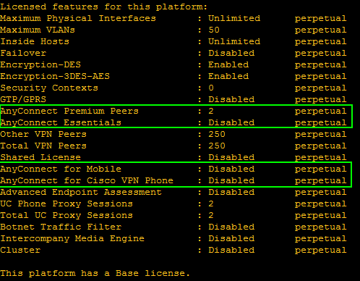Viewport: 360px width, 281px height.
Task: Click the 'Maximum Physical Interfaces' line
Action: [173, 19]
